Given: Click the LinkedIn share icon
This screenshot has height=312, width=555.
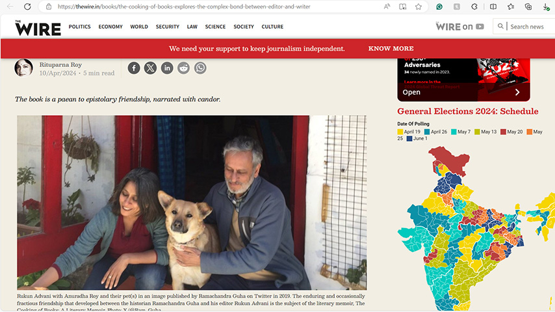Looking at the screenshot, I should click(167, 68).
